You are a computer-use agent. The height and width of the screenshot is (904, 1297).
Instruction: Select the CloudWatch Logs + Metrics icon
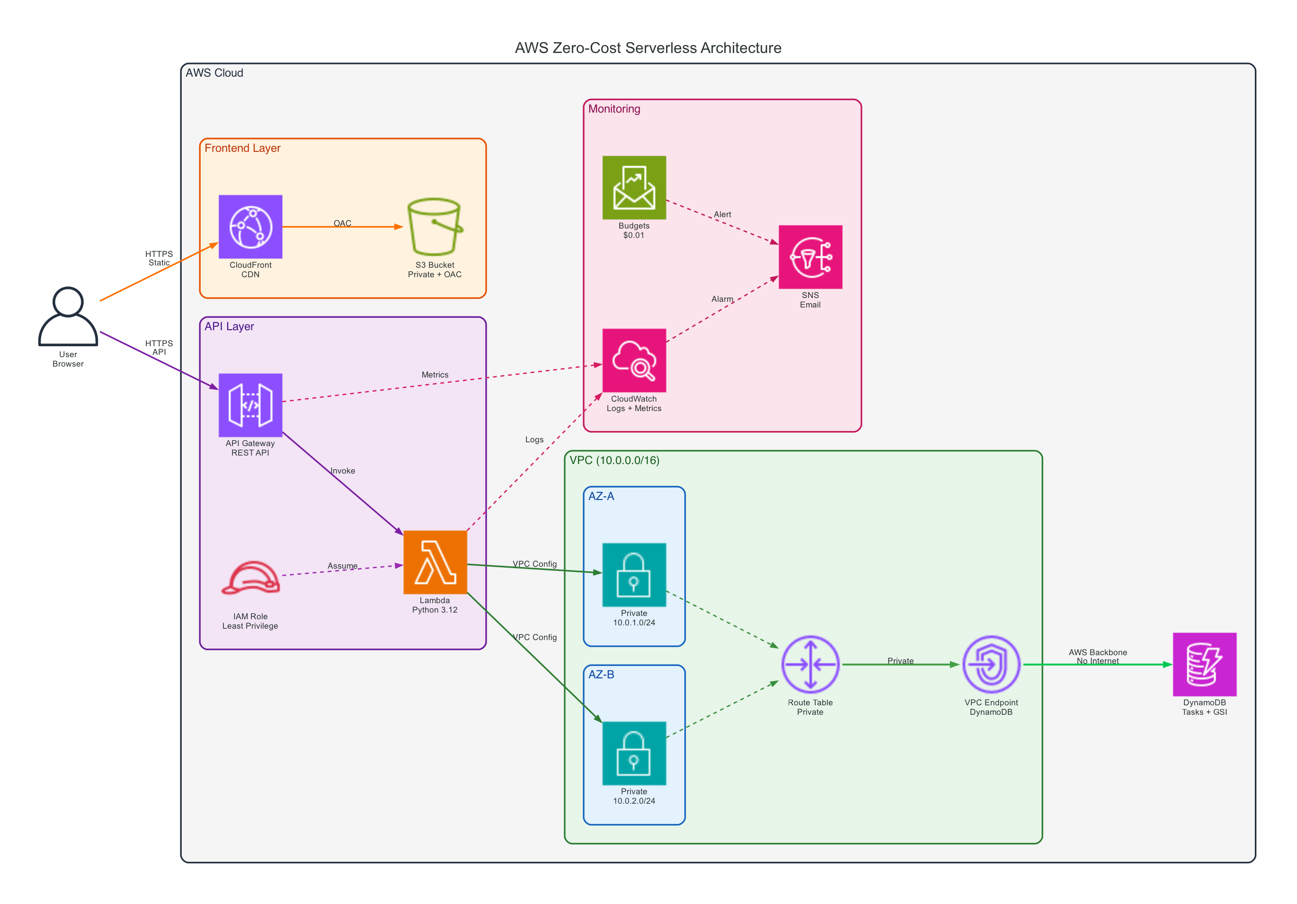[634, 360]
